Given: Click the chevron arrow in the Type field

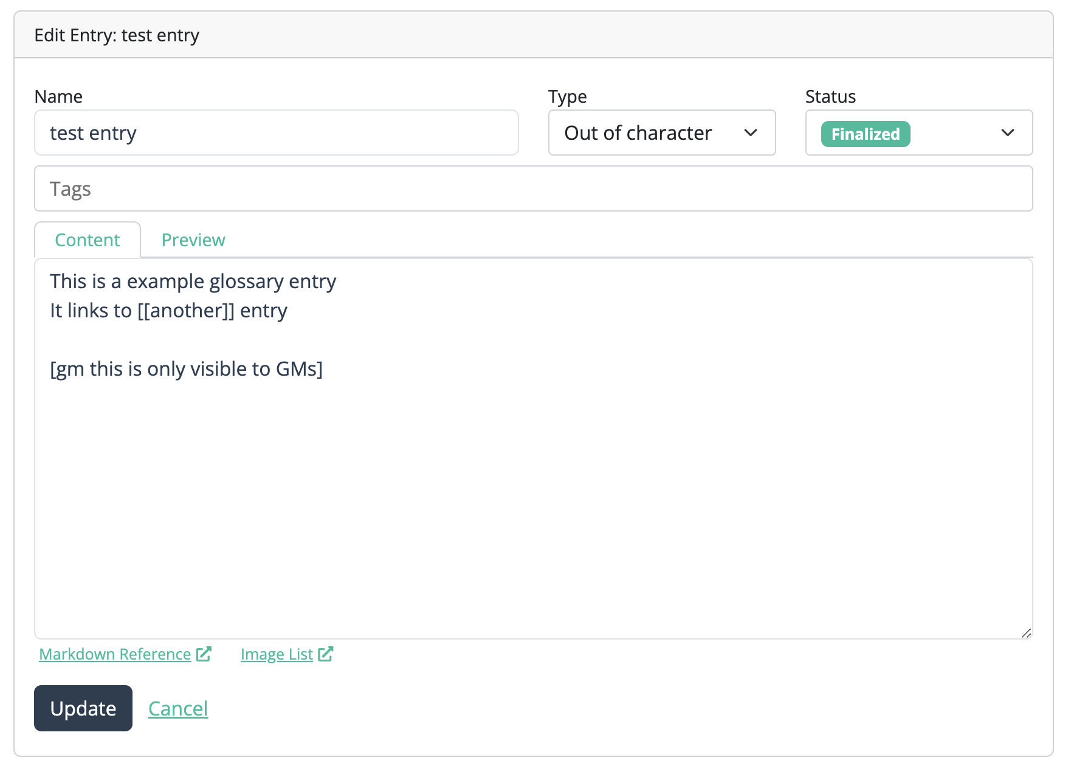Looking at the screenshot, I should 751,133.
